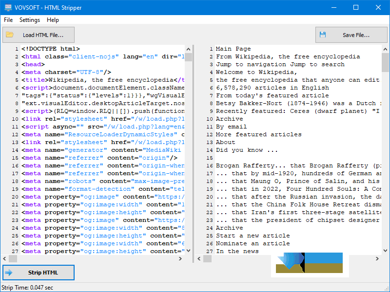Click the meta name="format-detection" line
The width and height of the screenshot is (390, 292).
click(x=103, y=189)
